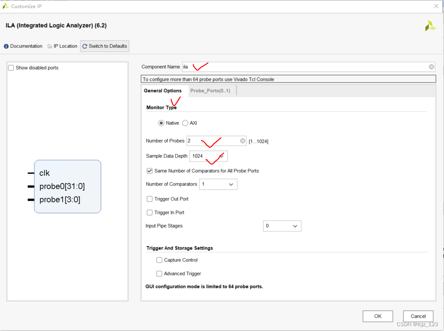The image size is (444, 331).
Task: Select the Native monitor type
Action: [161, 123]
